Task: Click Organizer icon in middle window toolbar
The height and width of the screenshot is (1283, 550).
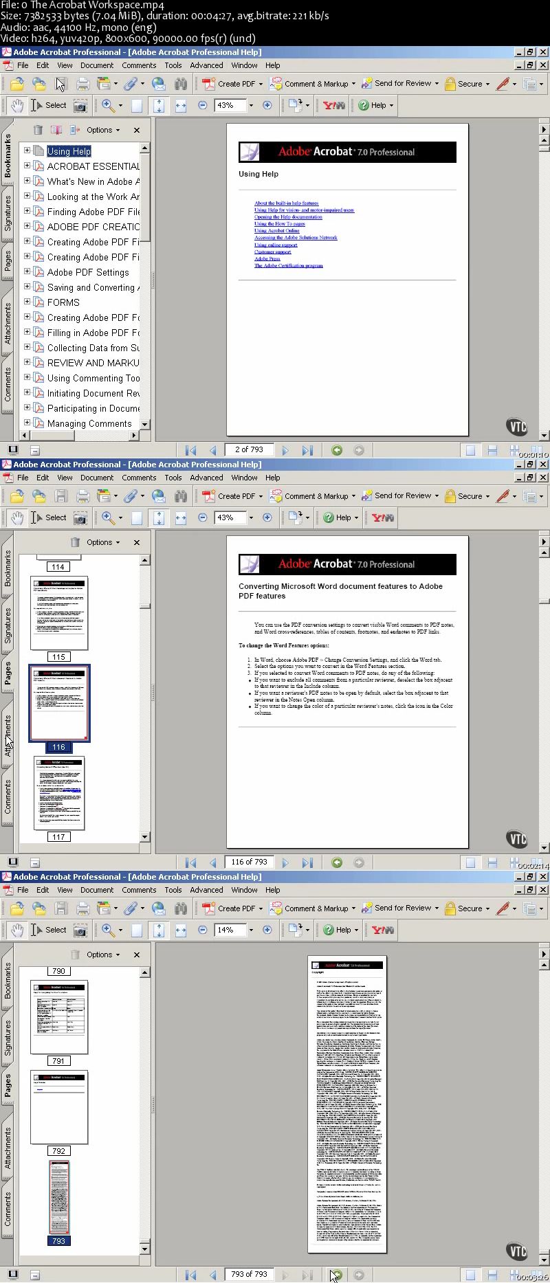Action: (104, 496)
